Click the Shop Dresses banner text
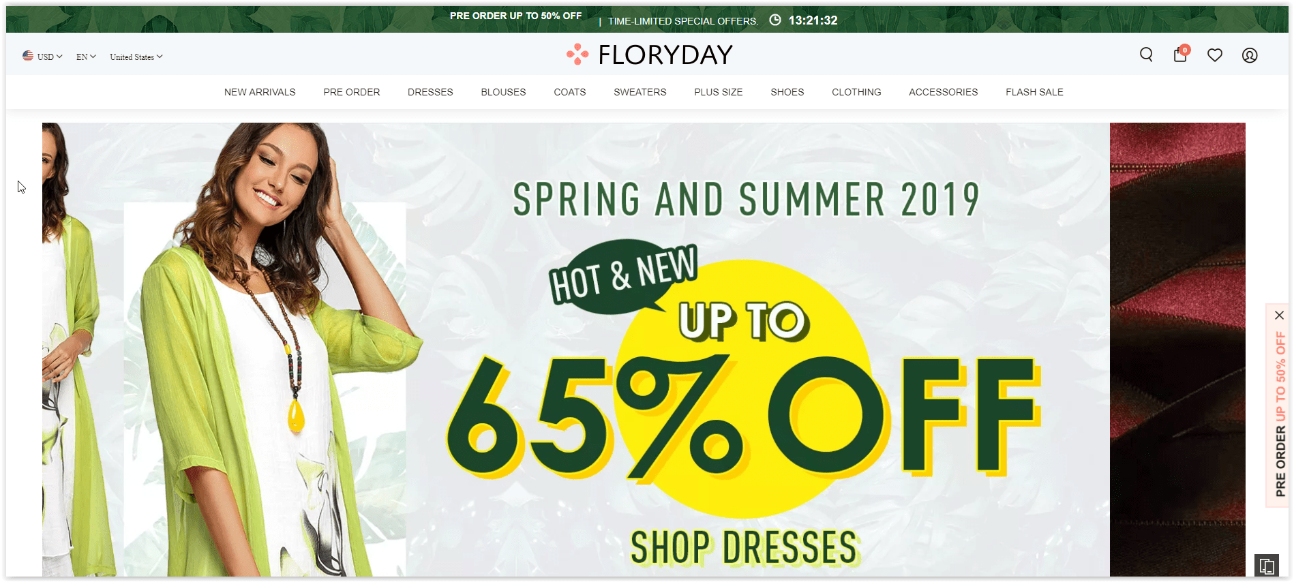This screenshot has width=1294, height=582. click(x=743, y=547)
